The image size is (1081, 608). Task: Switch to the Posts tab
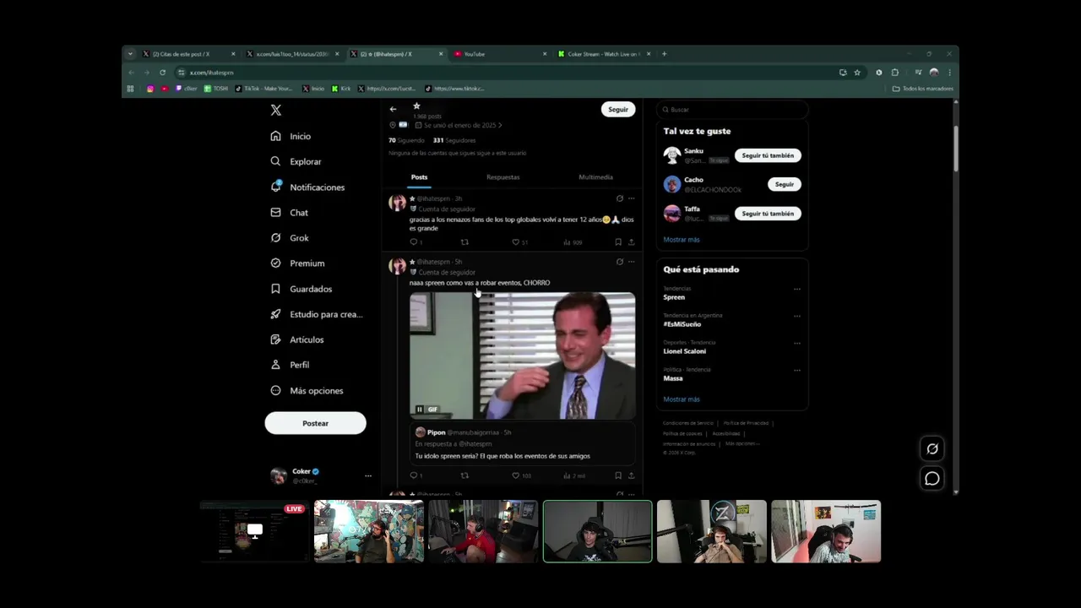pos(419,177)
